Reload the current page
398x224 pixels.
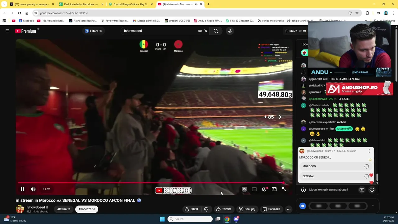[19, 13]
